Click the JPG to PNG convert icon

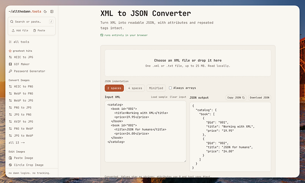coord(10,114)
